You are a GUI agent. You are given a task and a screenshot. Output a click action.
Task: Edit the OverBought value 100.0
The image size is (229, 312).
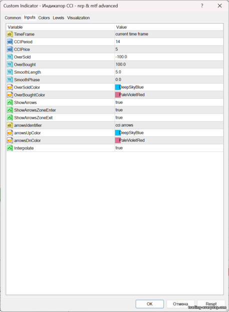tap(121, 64)
